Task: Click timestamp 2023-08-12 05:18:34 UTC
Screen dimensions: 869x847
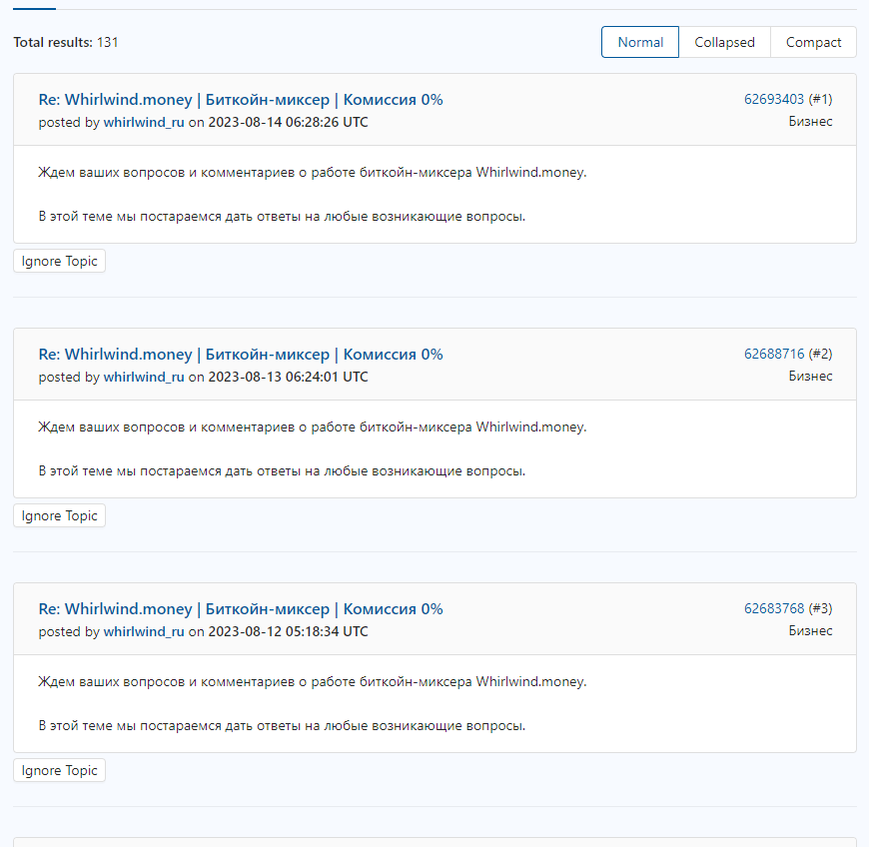Action: (288, 632)
